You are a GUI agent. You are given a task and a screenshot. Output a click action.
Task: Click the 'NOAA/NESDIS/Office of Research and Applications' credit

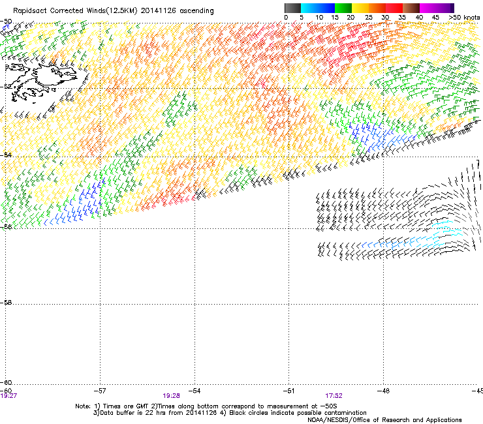pos(384,420)
